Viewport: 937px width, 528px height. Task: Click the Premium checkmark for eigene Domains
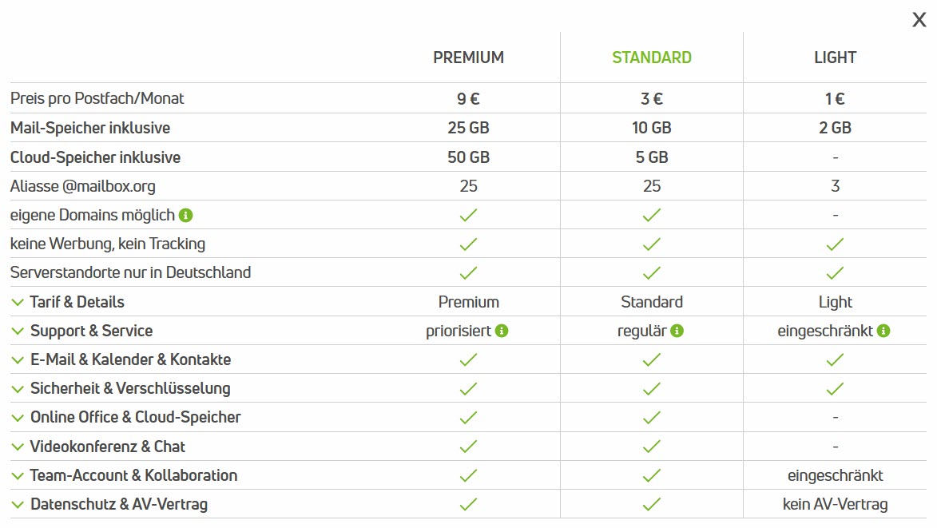tap(468, 215)
